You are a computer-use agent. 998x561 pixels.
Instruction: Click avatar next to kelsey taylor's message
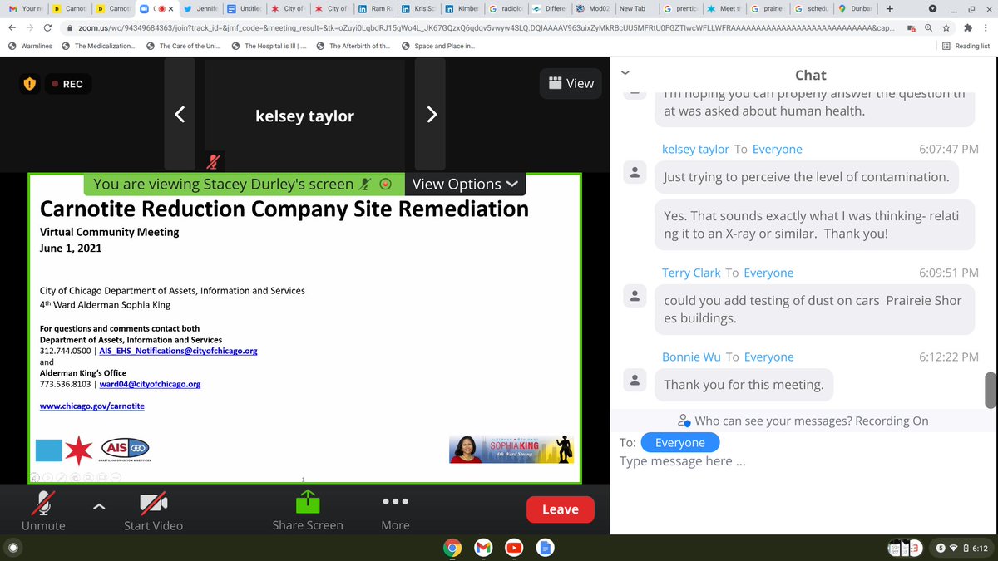point(635,173)
